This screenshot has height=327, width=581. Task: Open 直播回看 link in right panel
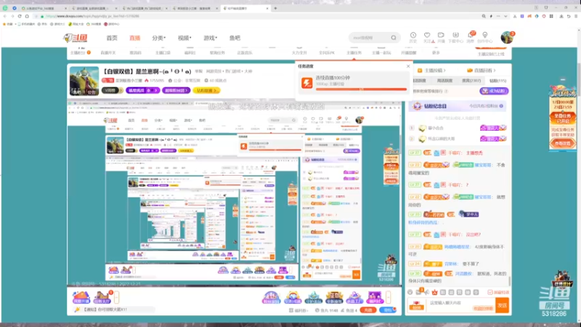[x=482, y=70]
